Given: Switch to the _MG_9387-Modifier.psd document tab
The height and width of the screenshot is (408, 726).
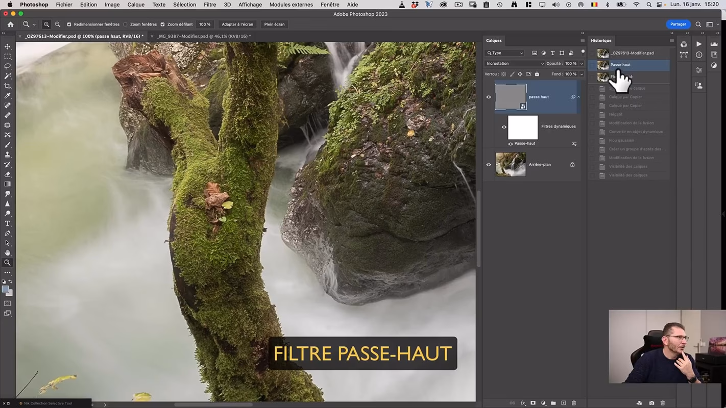Looking at the screenshot, I should click(x=204, y=36).
